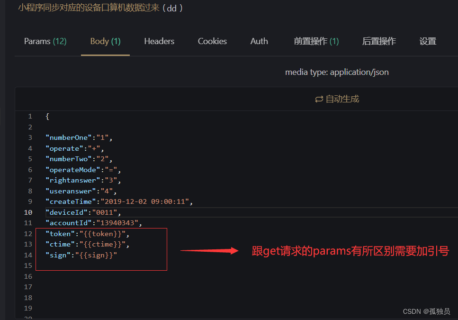
Task: Click the "rightanswer":"3" line
Action: click(83, 180)
